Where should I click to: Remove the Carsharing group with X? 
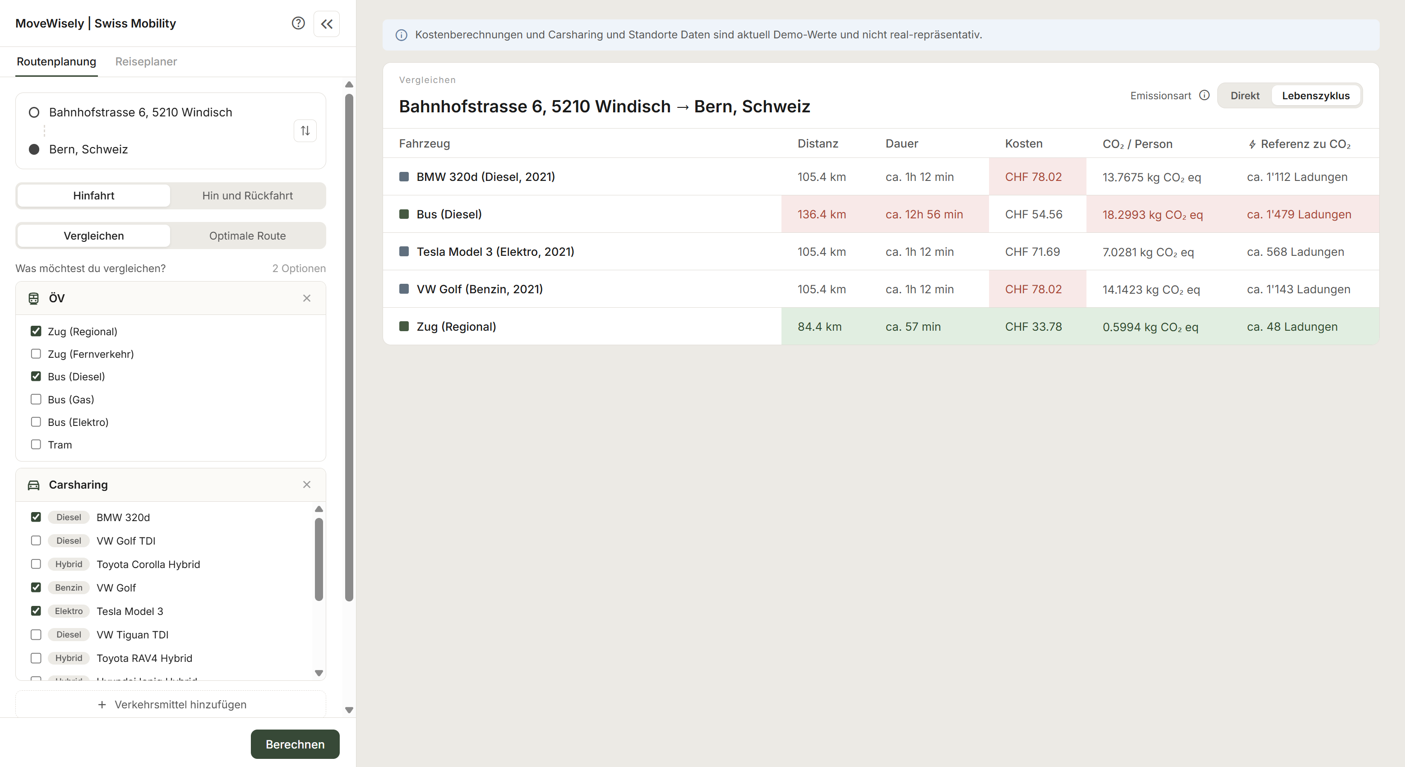coord(306,485)
